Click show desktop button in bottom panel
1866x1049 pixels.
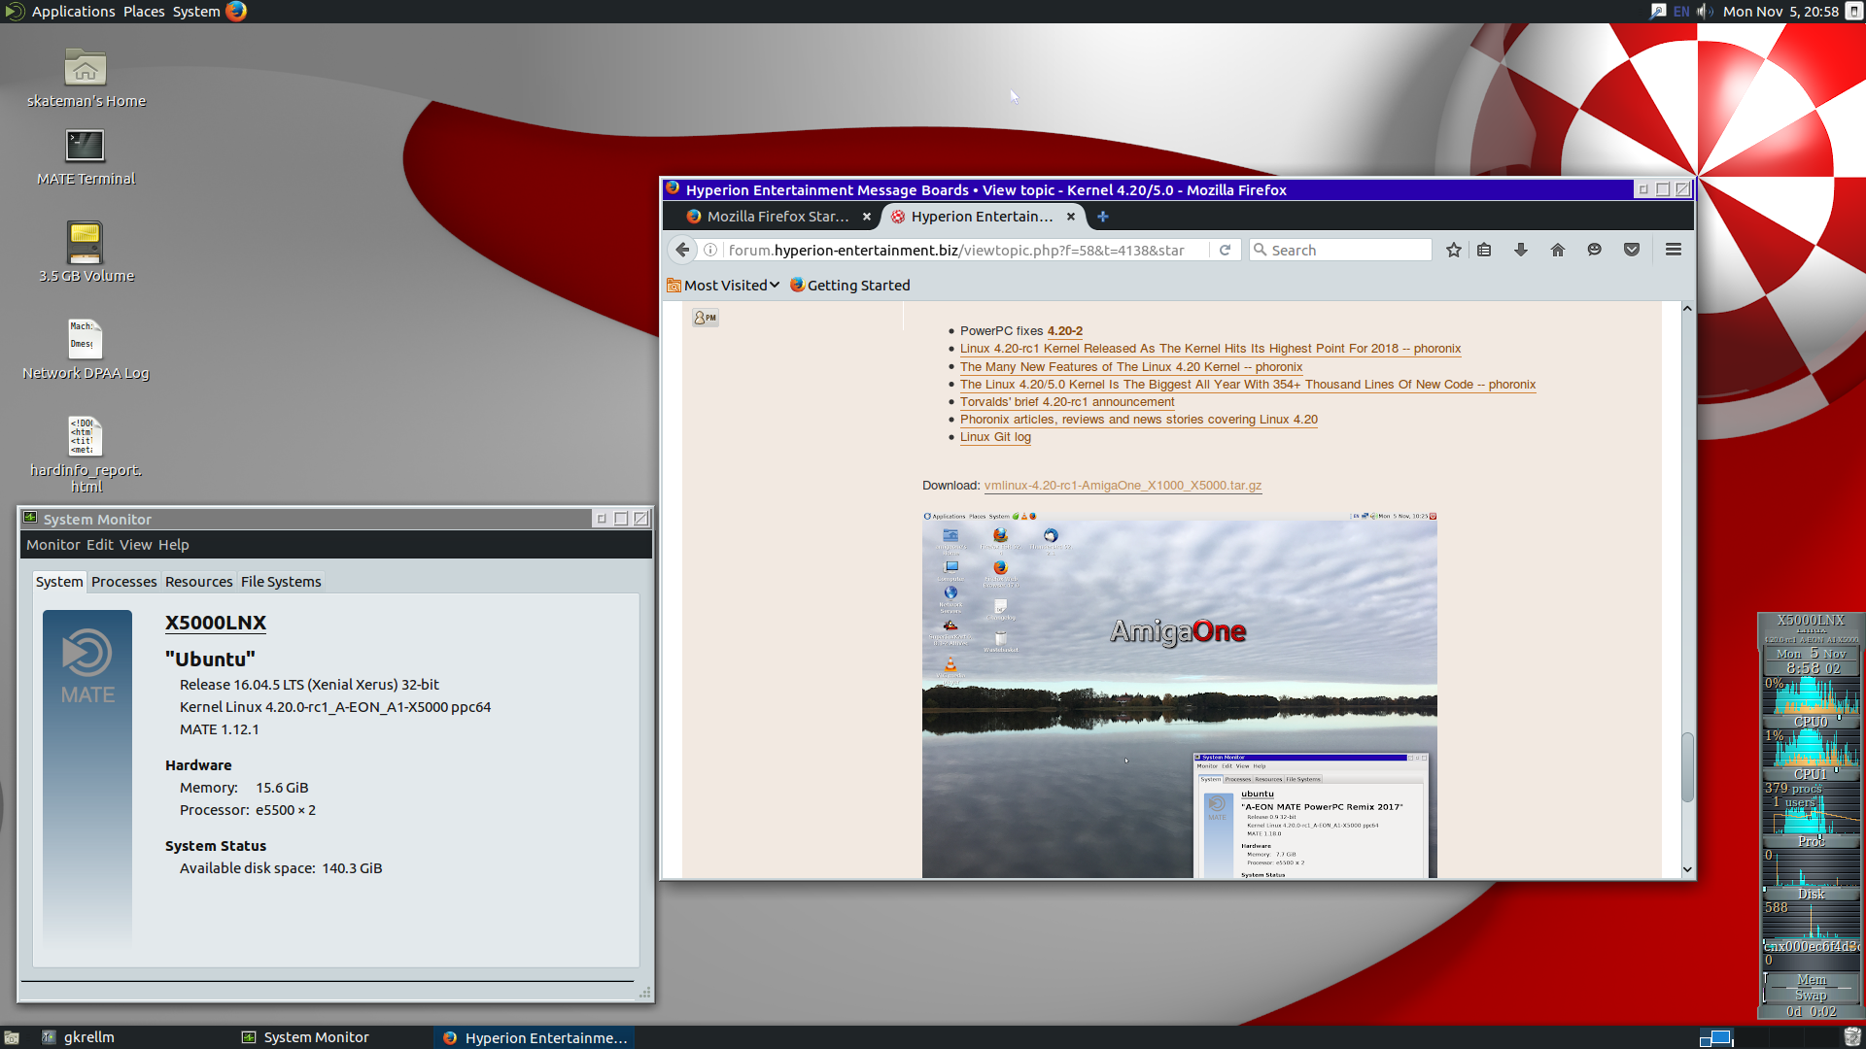click(12, 1037)
